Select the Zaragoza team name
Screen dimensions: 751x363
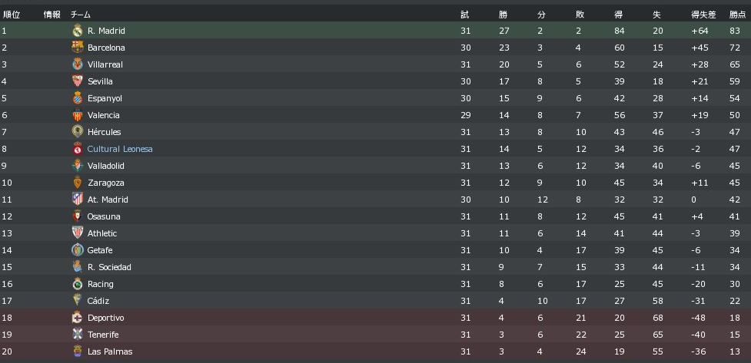pos(105,183)
